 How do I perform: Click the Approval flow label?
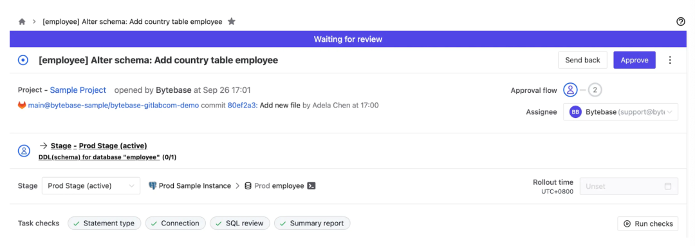pyautogui.click(x=533, y=90)
